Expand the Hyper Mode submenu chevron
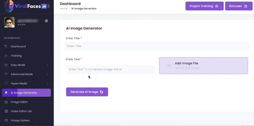254x126 pixels. click(x=47, y=84)
